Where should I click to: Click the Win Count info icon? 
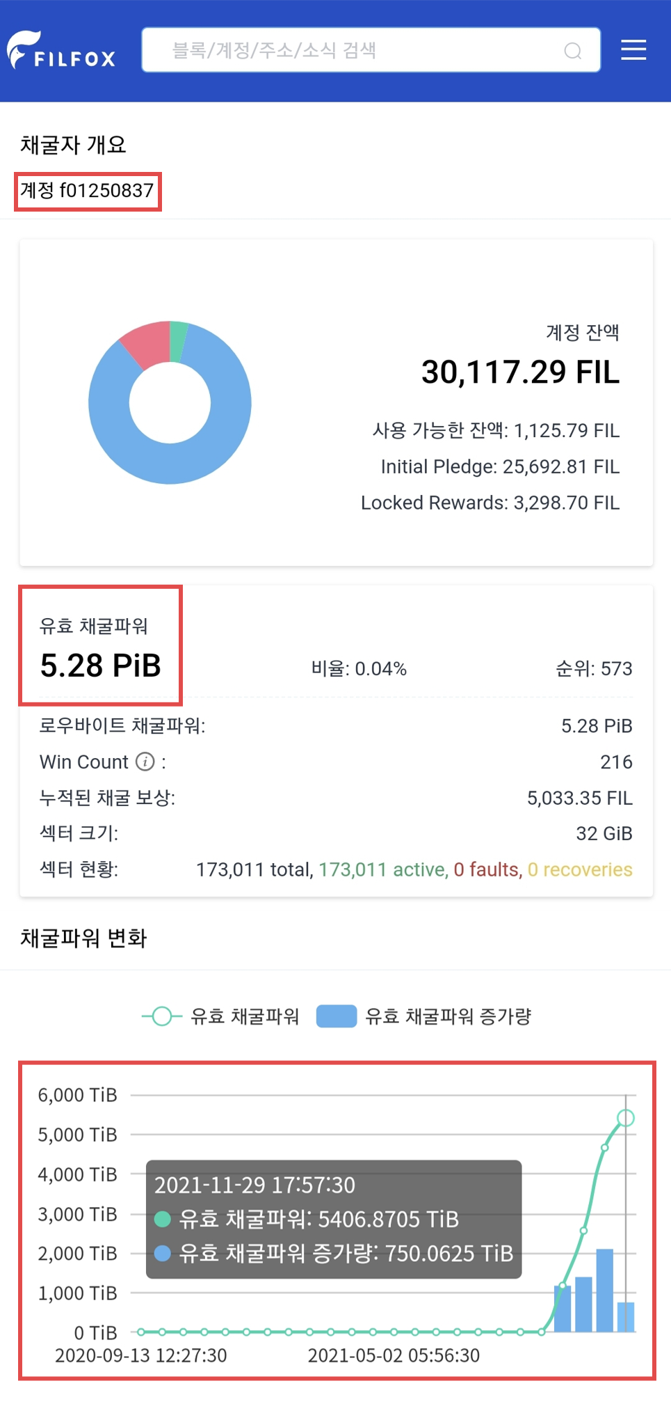click(x=145, y=762)
